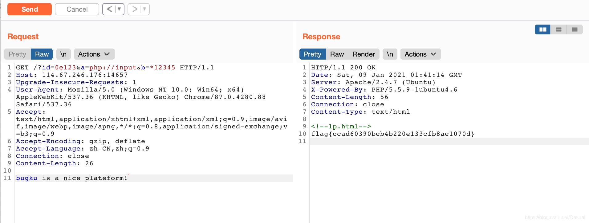
Task: Open the Render tab in Response
Action: tap(364, 54)
